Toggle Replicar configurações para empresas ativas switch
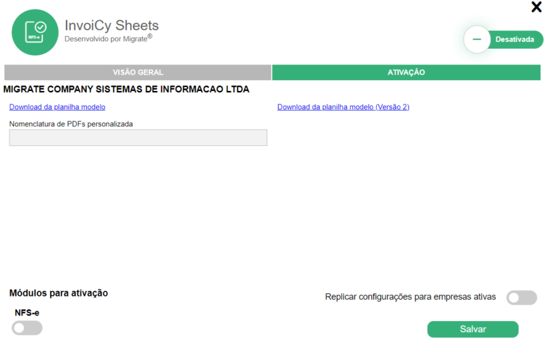The width and height of the screenshot is (544, 342). point(522,298)
